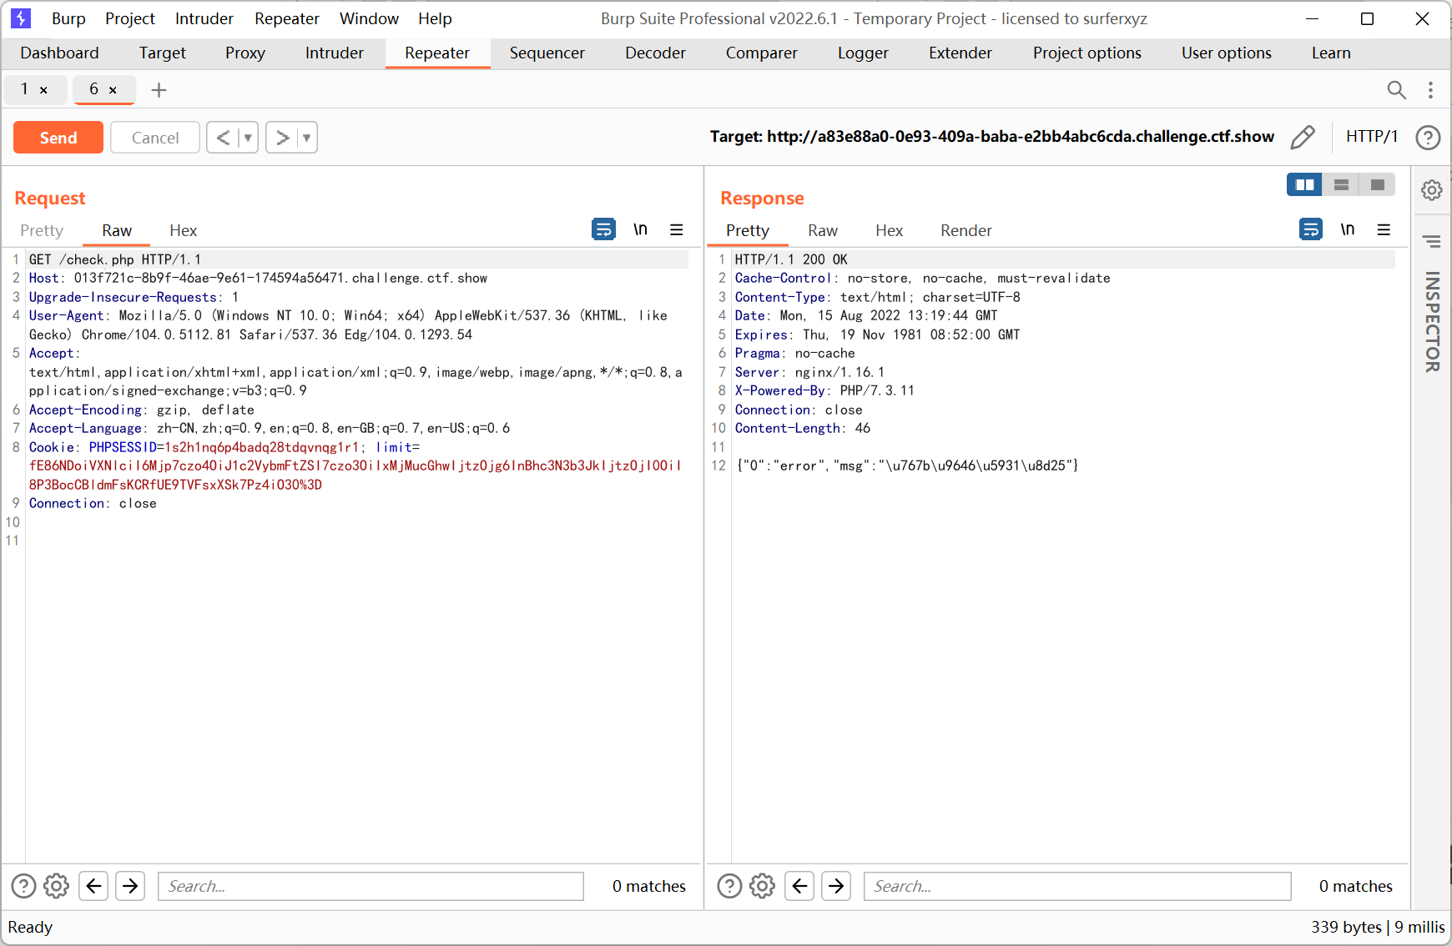
Task: Click the edit target pencil icon
Action: (x=1302, y=137)
